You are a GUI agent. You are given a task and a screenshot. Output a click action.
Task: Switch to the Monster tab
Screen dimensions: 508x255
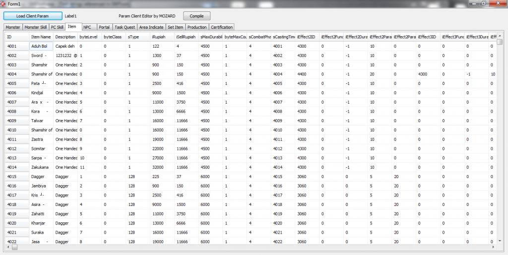[x=13, y=27]
